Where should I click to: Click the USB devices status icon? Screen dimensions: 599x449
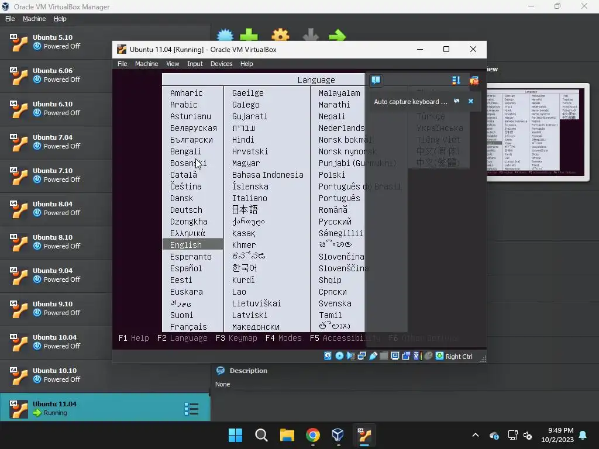373,356
